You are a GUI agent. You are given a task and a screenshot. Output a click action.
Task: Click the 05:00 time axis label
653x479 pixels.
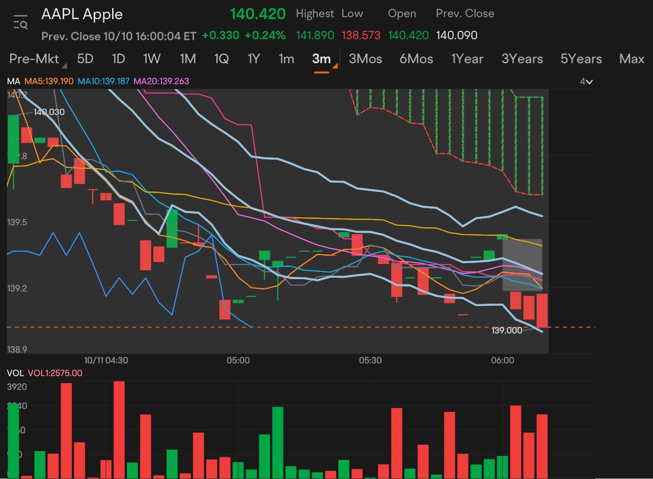pos(238,360)
